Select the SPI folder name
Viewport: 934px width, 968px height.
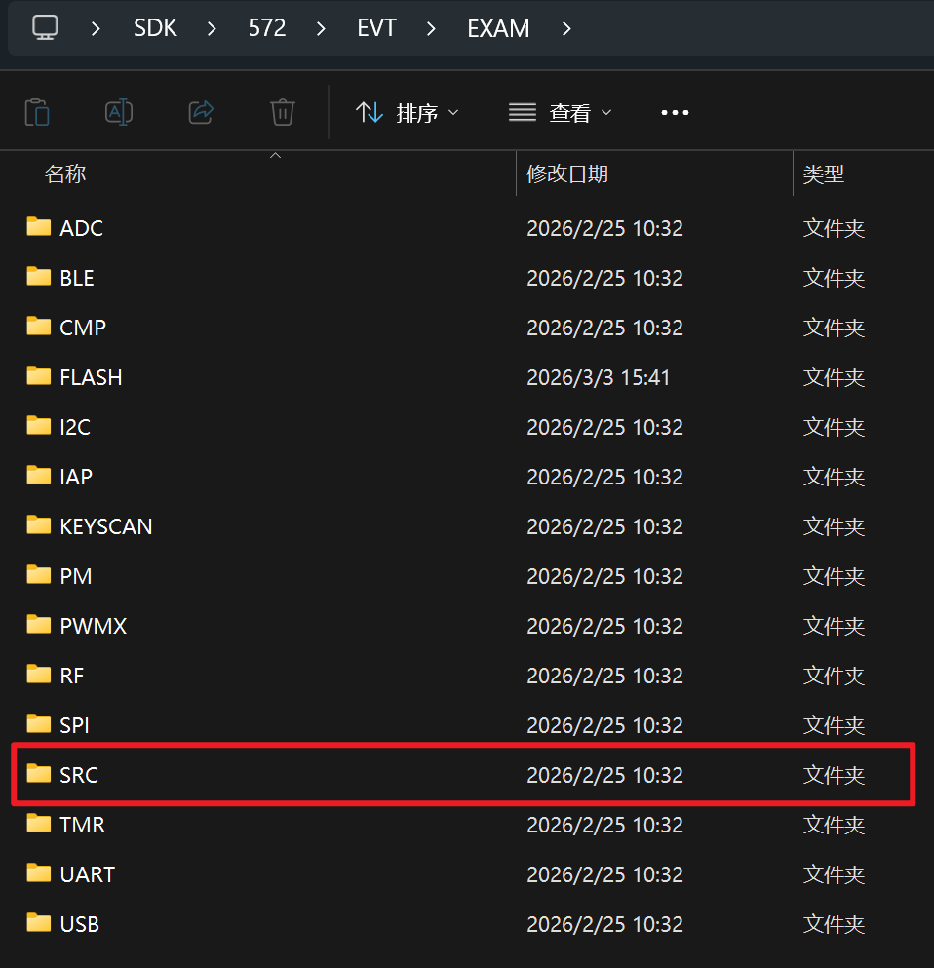point(75,725)
